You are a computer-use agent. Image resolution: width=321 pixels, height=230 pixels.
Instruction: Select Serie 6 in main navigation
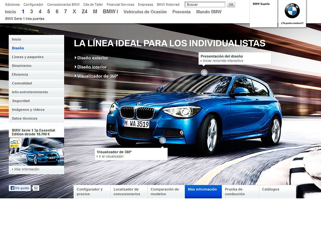[x=57, y=12]
